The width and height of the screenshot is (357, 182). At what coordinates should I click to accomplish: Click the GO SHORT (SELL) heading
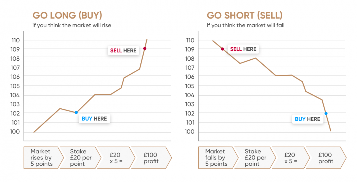click(245, 15)
